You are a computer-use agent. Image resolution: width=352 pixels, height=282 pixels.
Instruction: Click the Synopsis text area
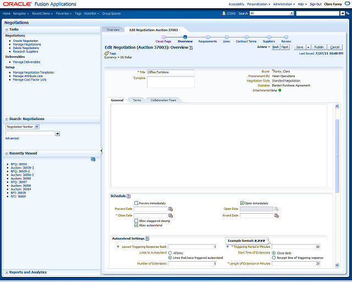[170, 82]
